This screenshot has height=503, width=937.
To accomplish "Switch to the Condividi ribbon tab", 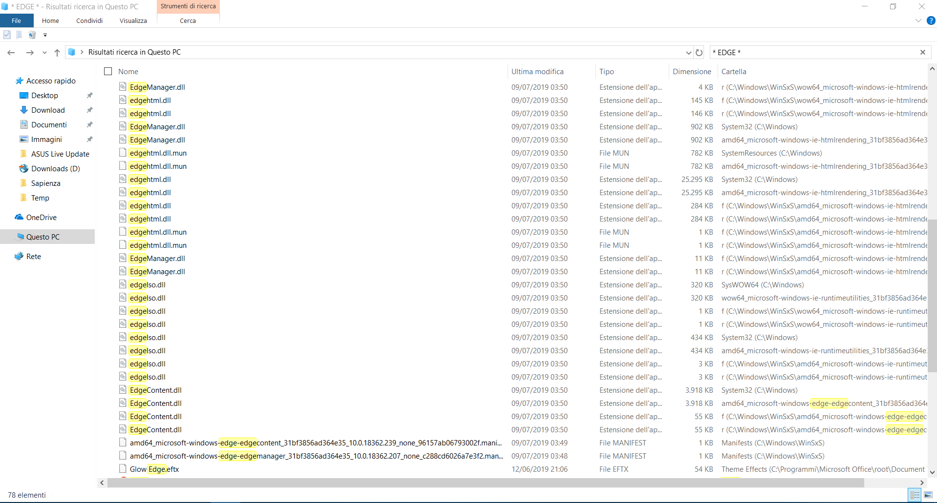I will click(89, 20).
